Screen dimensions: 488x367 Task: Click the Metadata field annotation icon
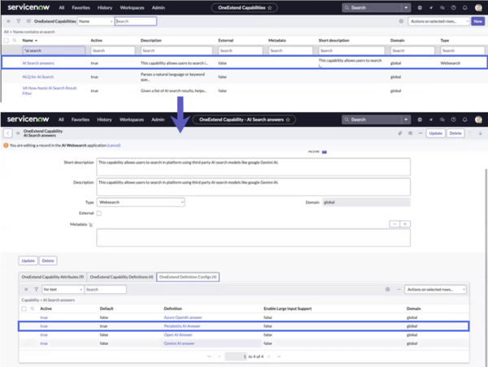pos(91,225)
